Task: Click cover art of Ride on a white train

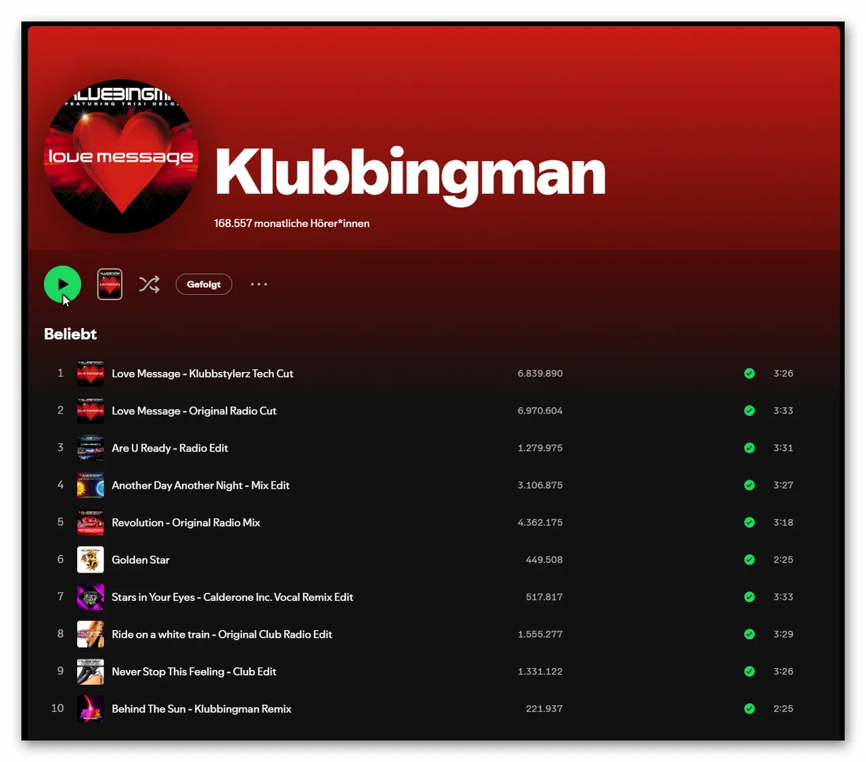Action: click(x=90, y=634)
